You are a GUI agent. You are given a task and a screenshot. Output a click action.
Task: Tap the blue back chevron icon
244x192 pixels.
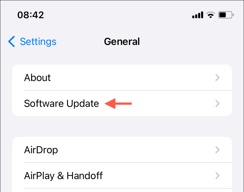11,41
